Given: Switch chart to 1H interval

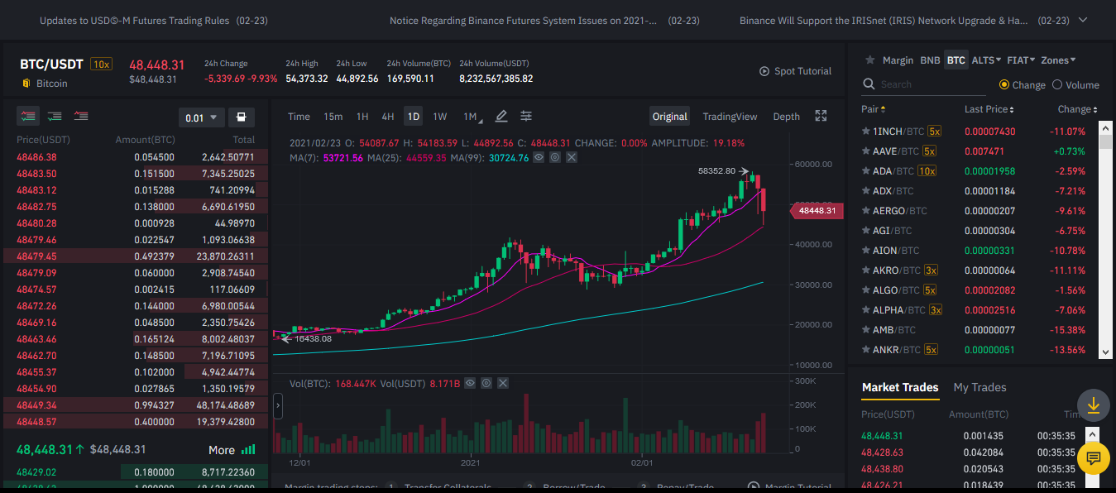Looking at the screenshot, I should point(362,117).
